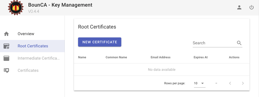
Task: Open the user account profile icon
Action: click(239, 7)
